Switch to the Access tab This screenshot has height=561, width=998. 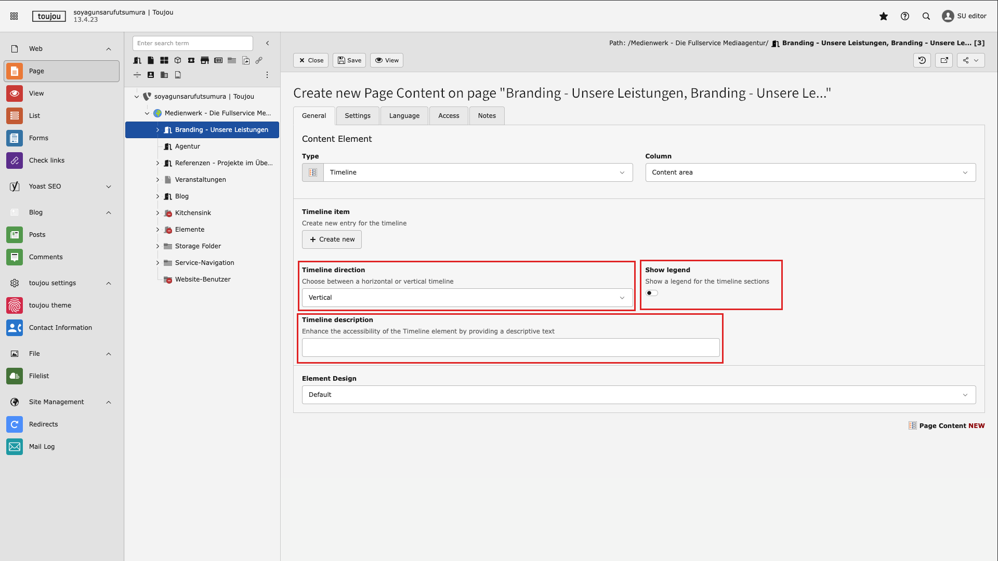point(449,116)
